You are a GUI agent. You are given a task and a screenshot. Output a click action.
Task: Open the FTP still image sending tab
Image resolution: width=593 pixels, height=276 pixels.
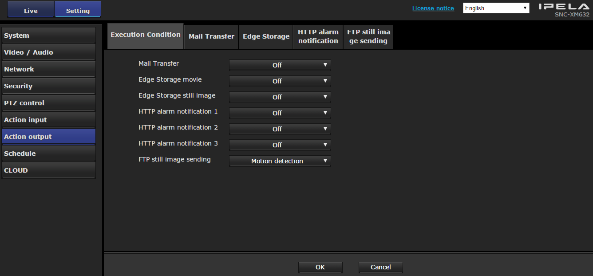tap(368, 36)
